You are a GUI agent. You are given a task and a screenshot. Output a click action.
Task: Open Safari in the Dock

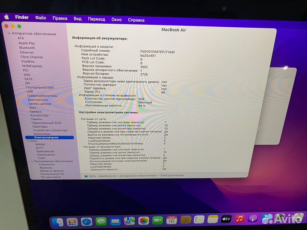tap(87, 222)
